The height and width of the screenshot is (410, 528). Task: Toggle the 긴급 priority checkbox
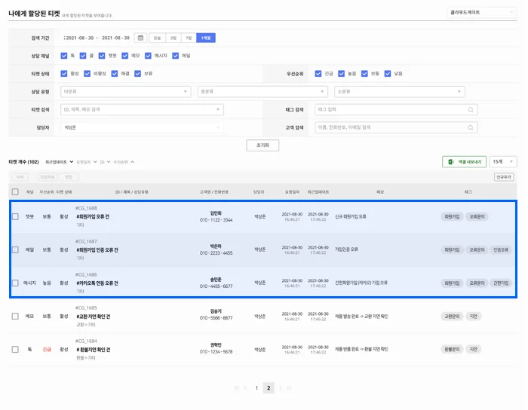pos(318,74)
